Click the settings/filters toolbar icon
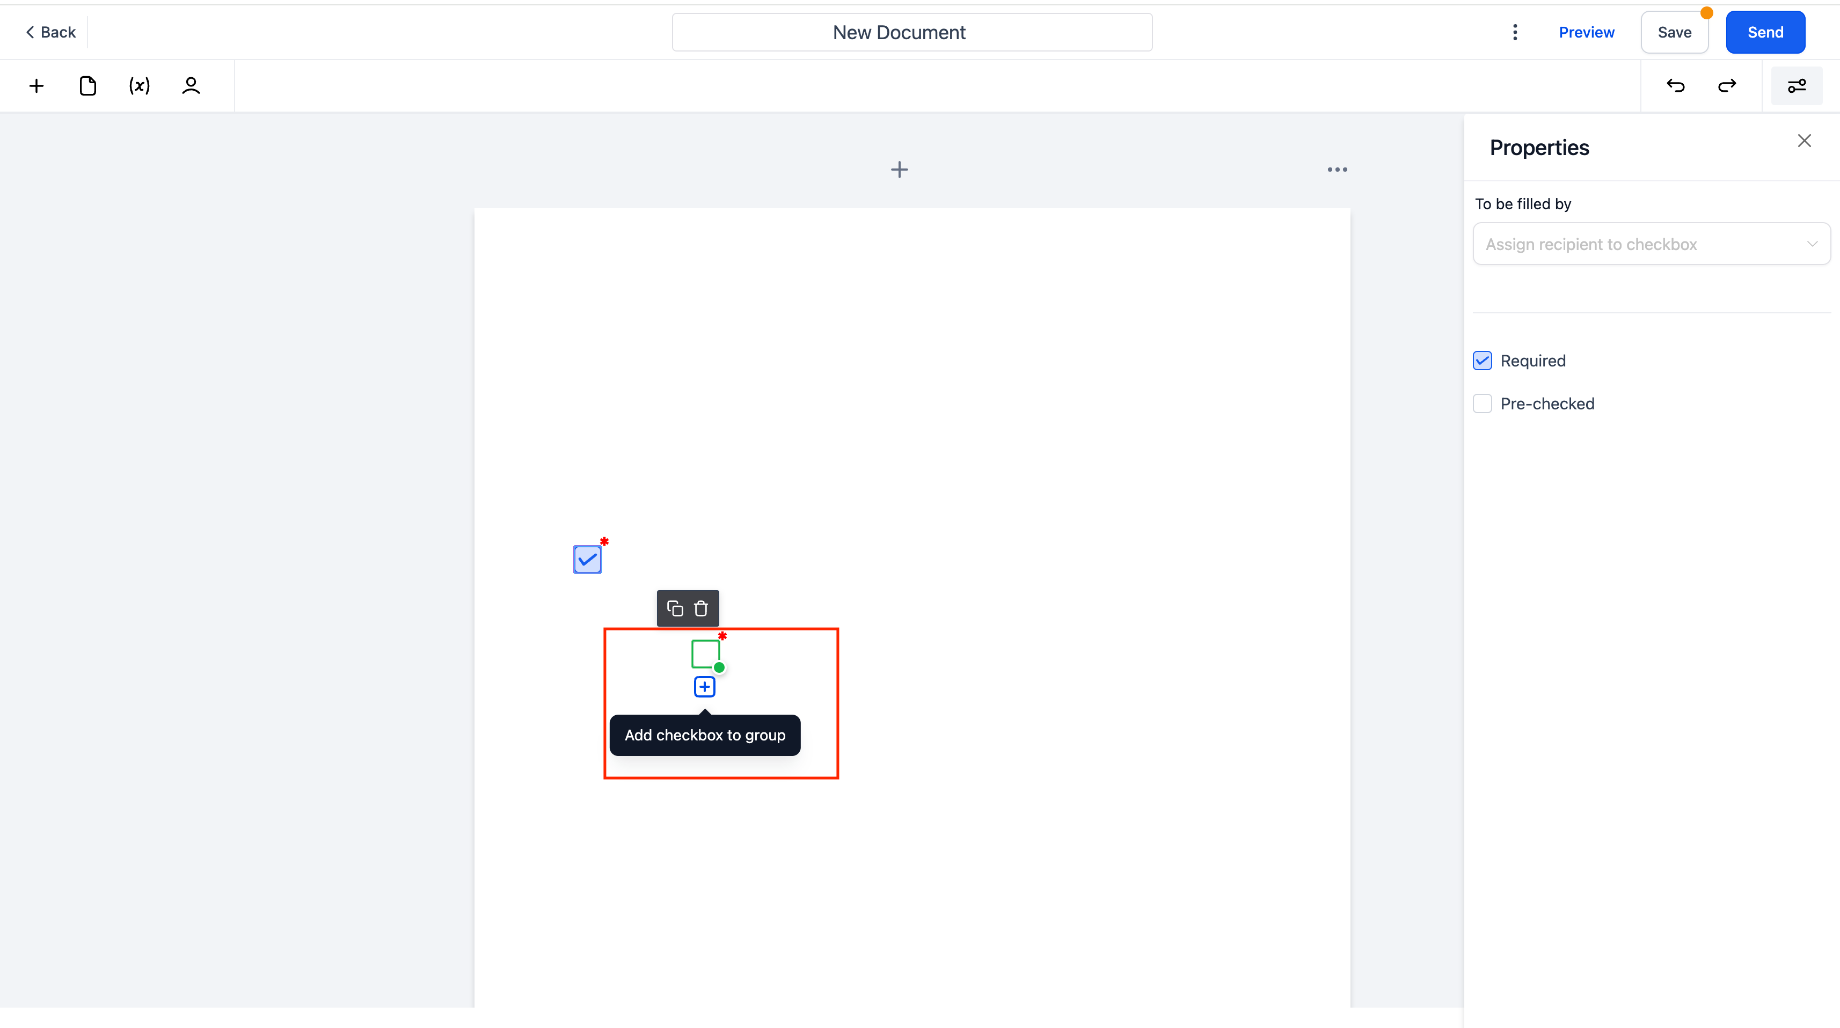The height and width of the screenshot is (1028, 1840). click(1797, 86)
